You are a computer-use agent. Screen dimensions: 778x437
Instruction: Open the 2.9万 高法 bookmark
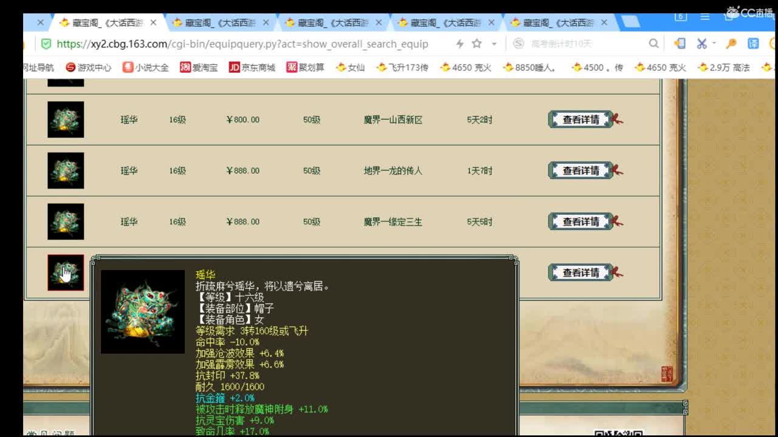coord(725,67)
